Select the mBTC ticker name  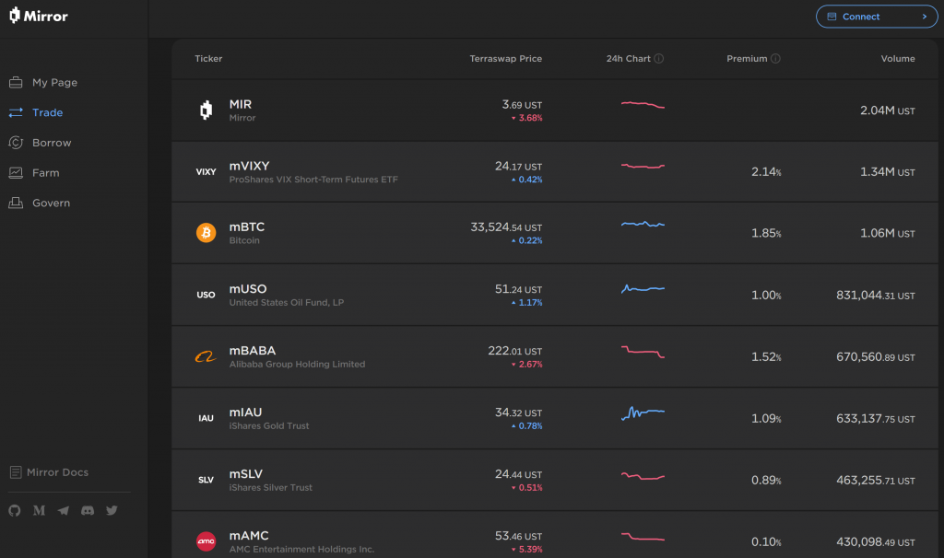(x=247, y=227)
